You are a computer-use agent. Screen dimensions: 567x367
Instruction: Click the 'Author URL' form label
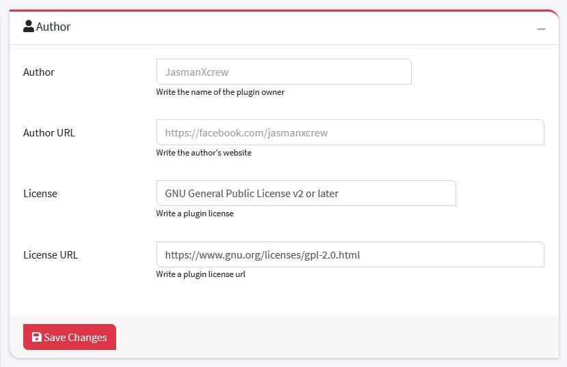pos(49,133)
